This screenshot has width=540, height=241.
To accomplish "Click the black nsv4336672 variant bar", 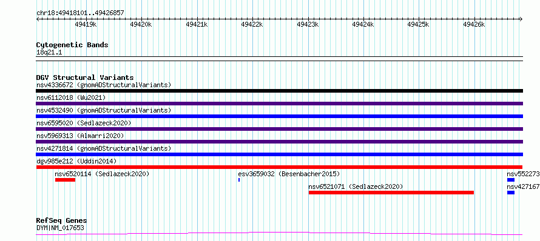I will point(279,91).
